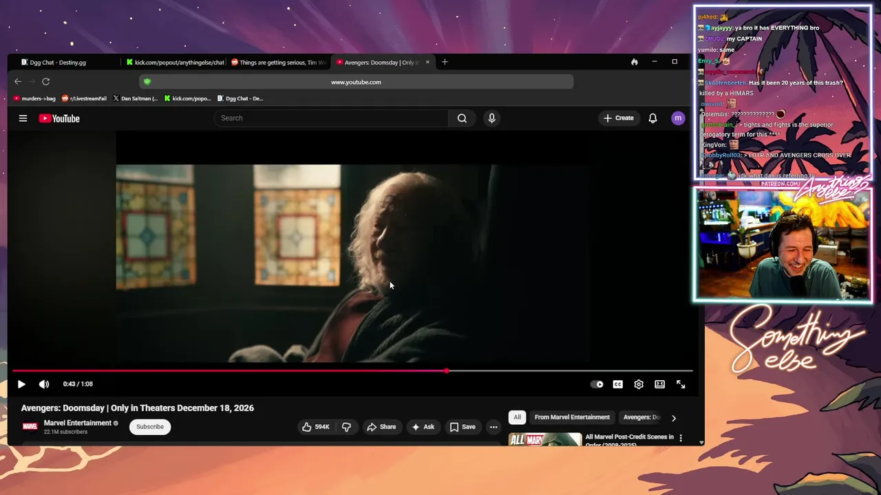Subscribe to Marvel Entertainment
This screenshot has width=881, height=495.
click(x=150, y=427)
